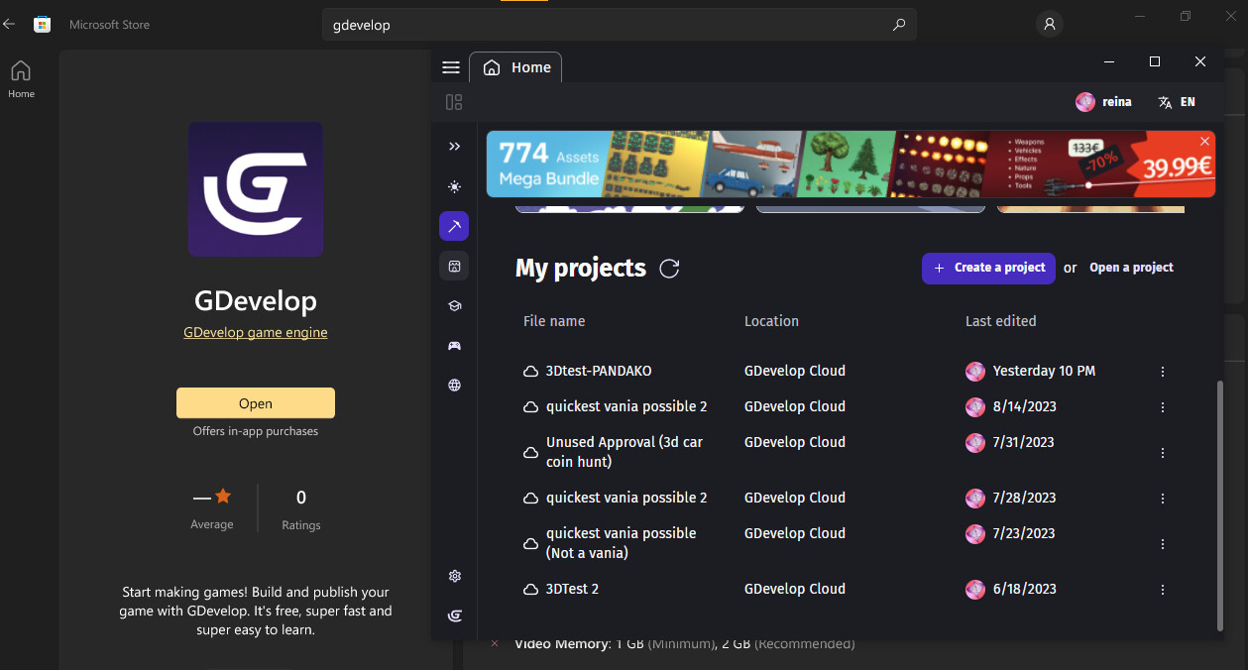Open the GDevelop hamburger menu

(x=451, y=67)
